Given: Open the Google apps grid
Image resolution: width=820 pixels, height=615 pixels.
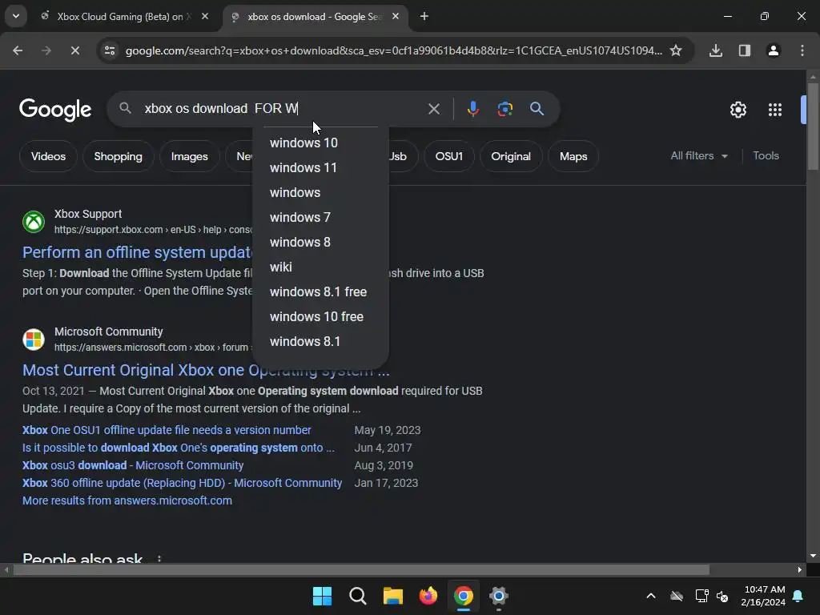Looking at the screenshot, I should pyautogui.click(x=774, y=110).
